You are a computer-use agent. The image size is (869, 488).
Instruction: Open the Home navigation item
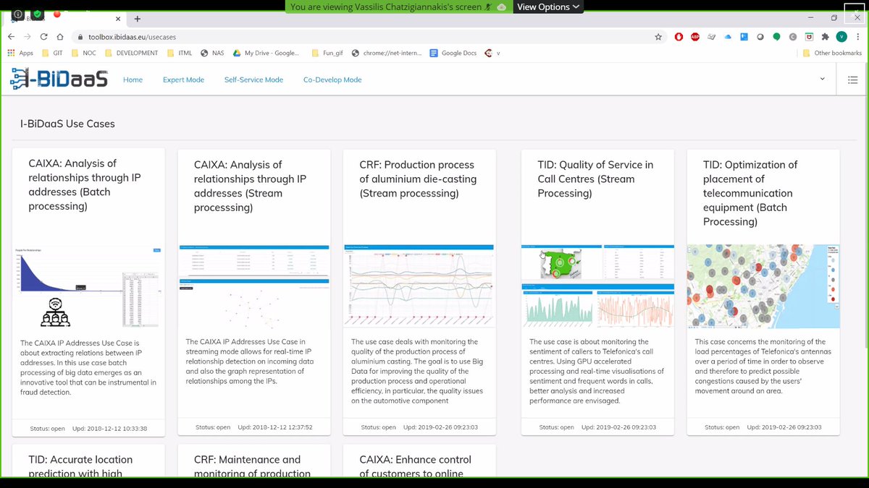click(x=133, y=80)
